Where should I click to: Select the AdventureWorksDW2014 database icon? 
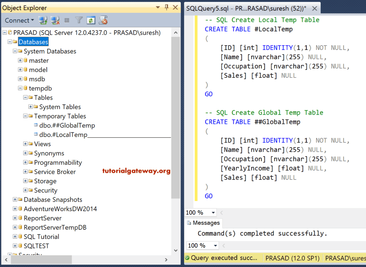[x=20, y=208]
